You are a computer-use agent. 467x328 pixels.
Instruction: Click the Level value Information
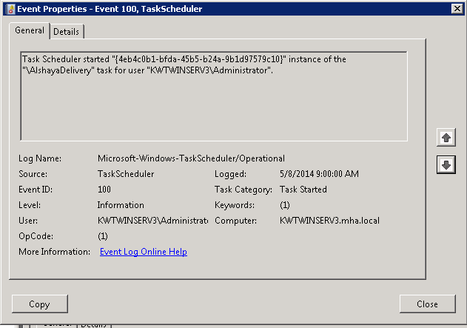click(121, 205)
